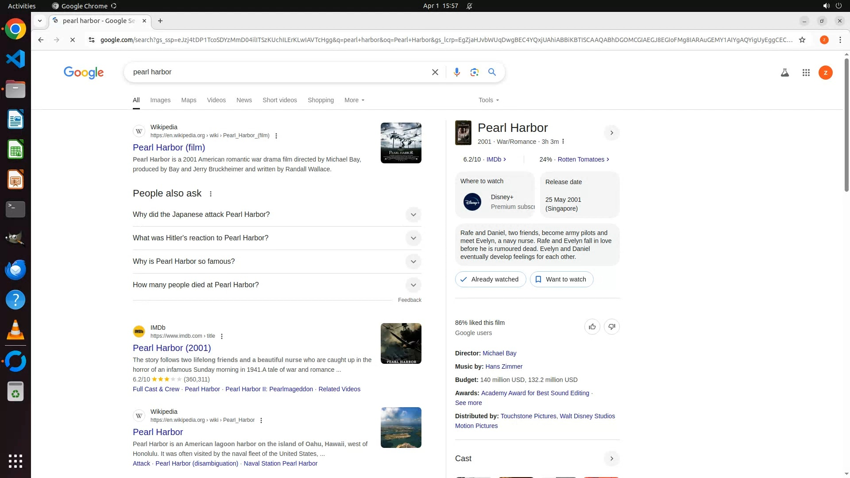Toggle Already watched for Pearl Harbor

click(x=490, y=279)
